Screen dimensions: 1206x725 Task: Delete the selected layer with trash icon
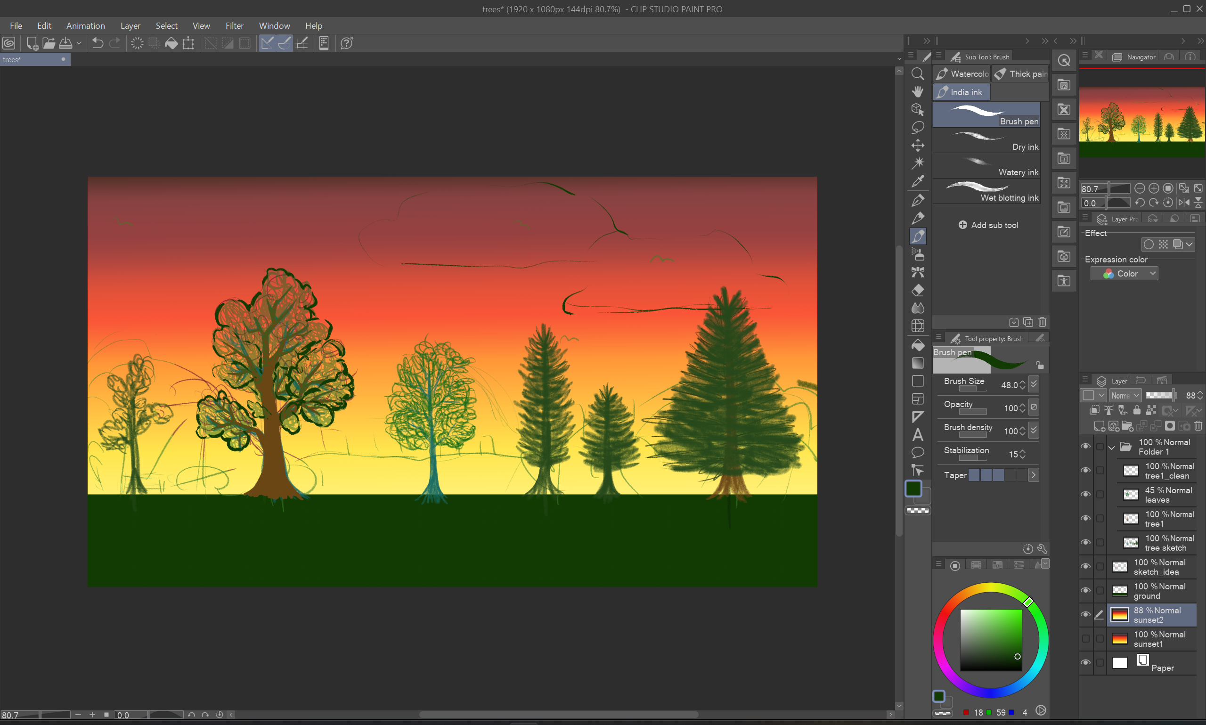1199,426
